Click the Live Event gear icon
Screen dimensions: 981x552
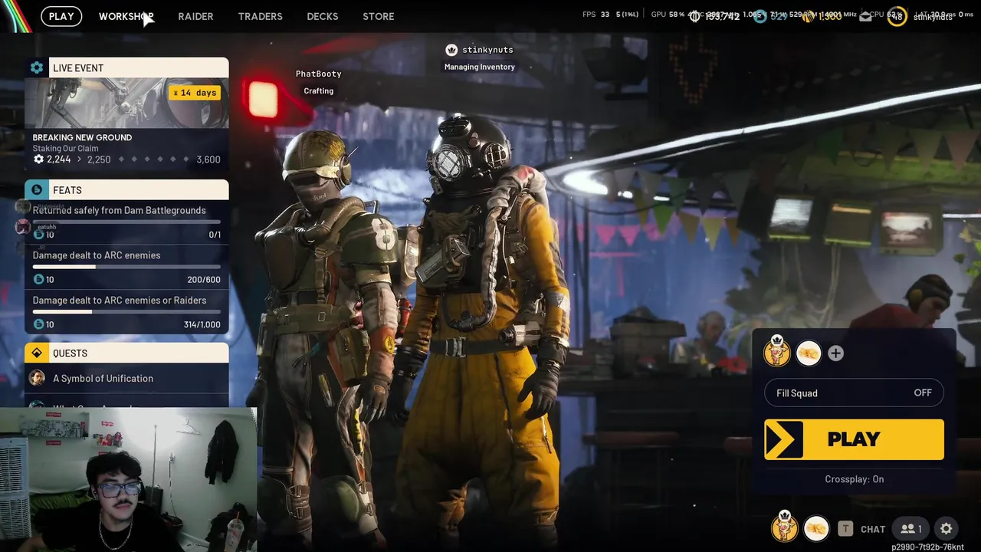[37, 67]
